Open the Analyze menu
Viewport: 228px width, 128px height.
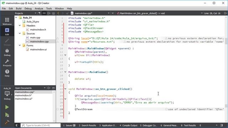coord(39,9)
